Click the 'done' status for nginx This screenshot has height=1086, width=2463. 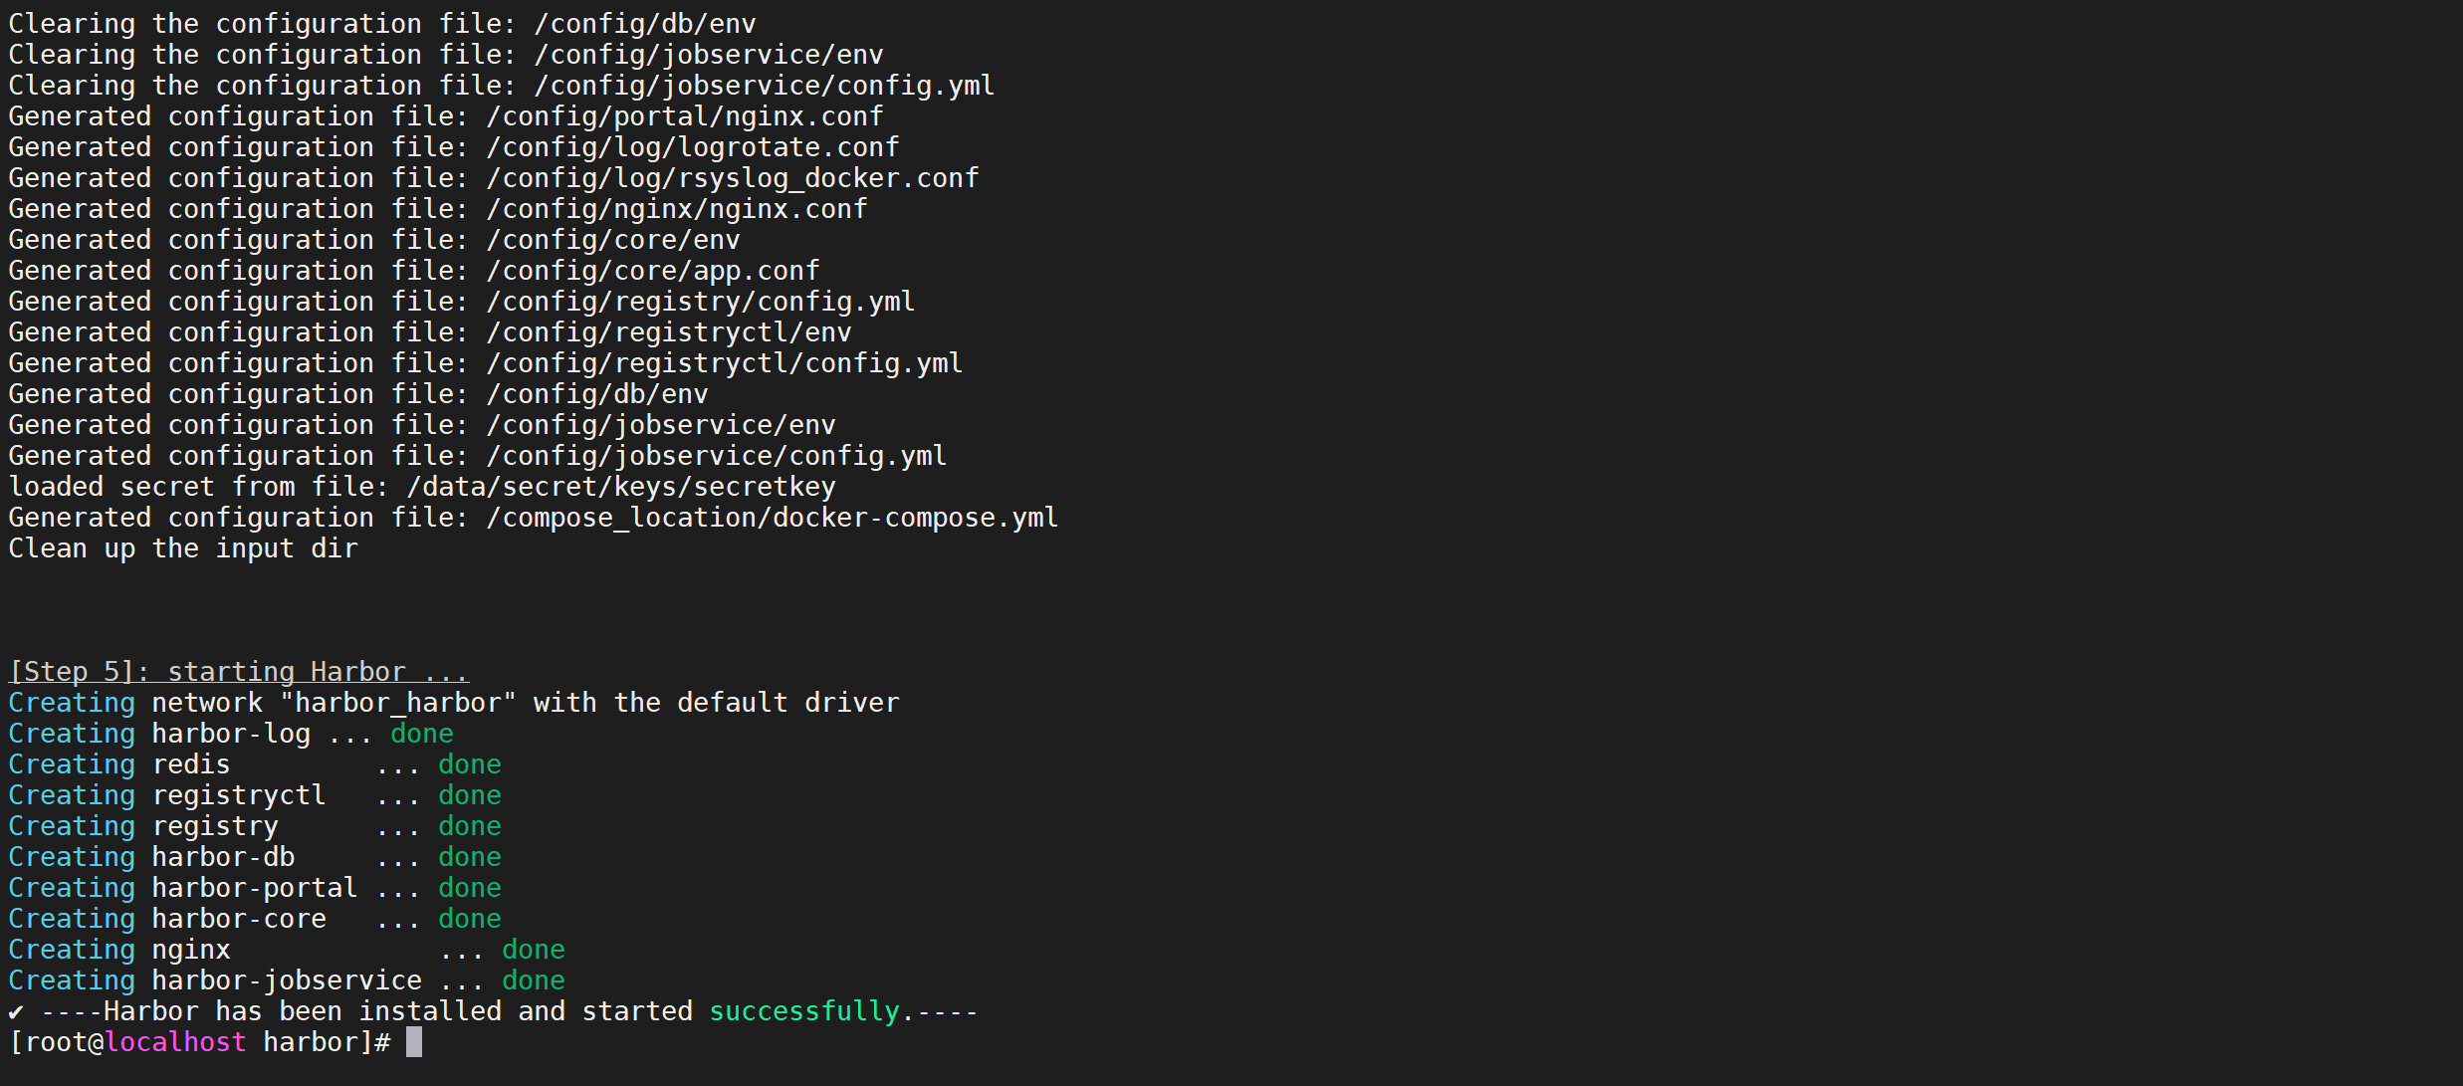pyautogui.click(x=534, y=950)
